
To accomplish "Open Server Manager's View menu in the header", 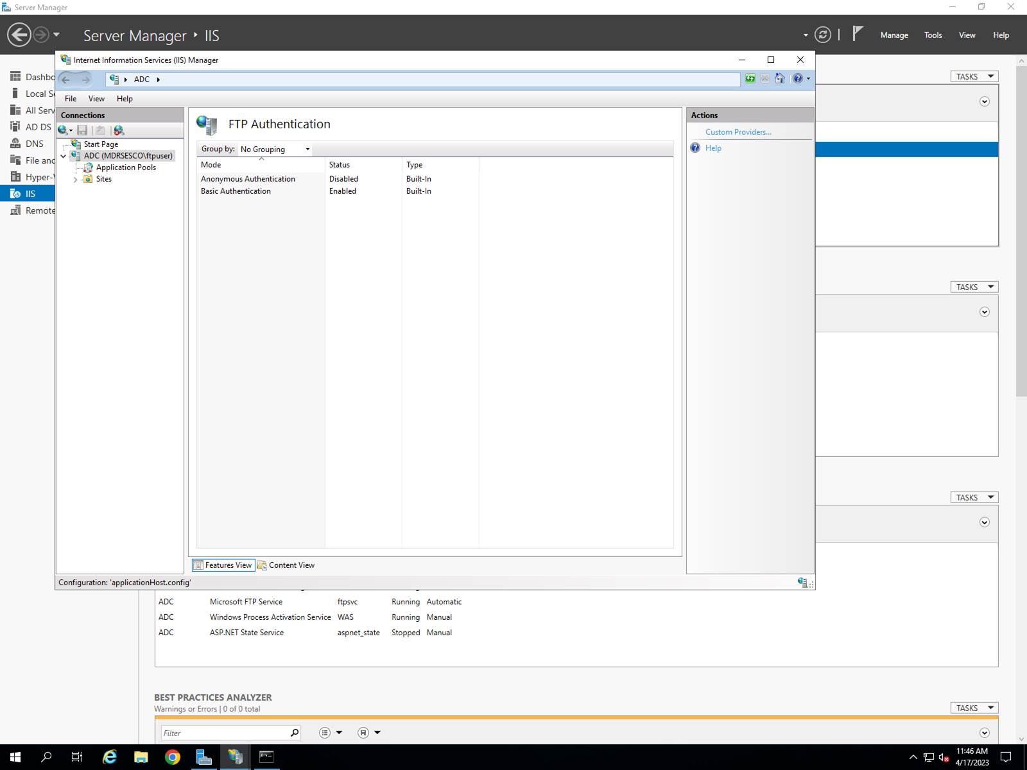I will point(967,35).
